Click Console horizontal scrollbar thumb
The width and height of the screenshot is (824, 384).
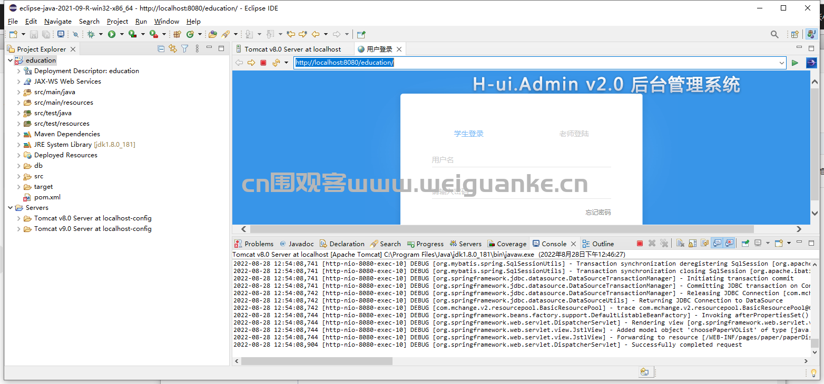coord(317,361)
